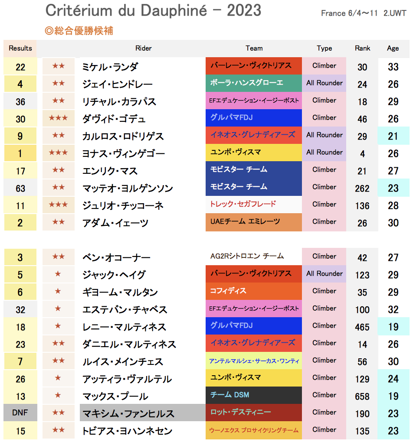Screen dimensions: 413x442
Task: Click team cell コフィディス
Action: click(253, 291)
